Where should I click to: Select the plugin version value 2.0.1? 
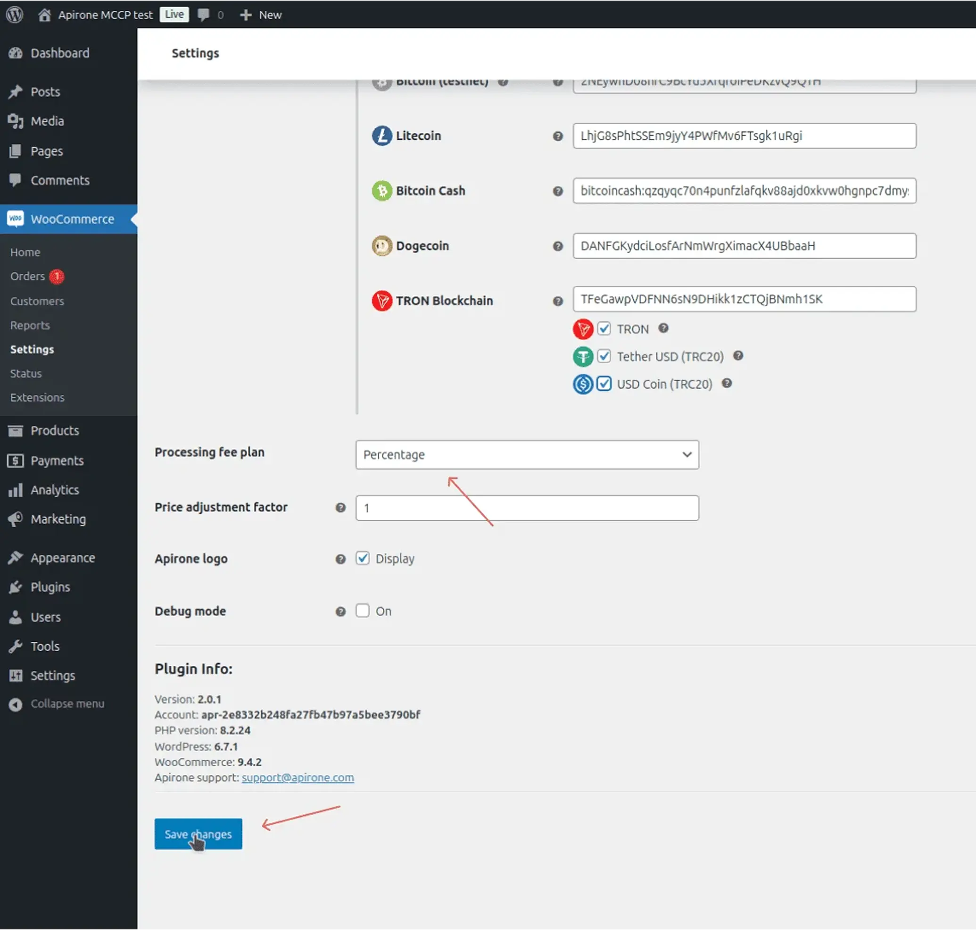[x=209, y=699]
